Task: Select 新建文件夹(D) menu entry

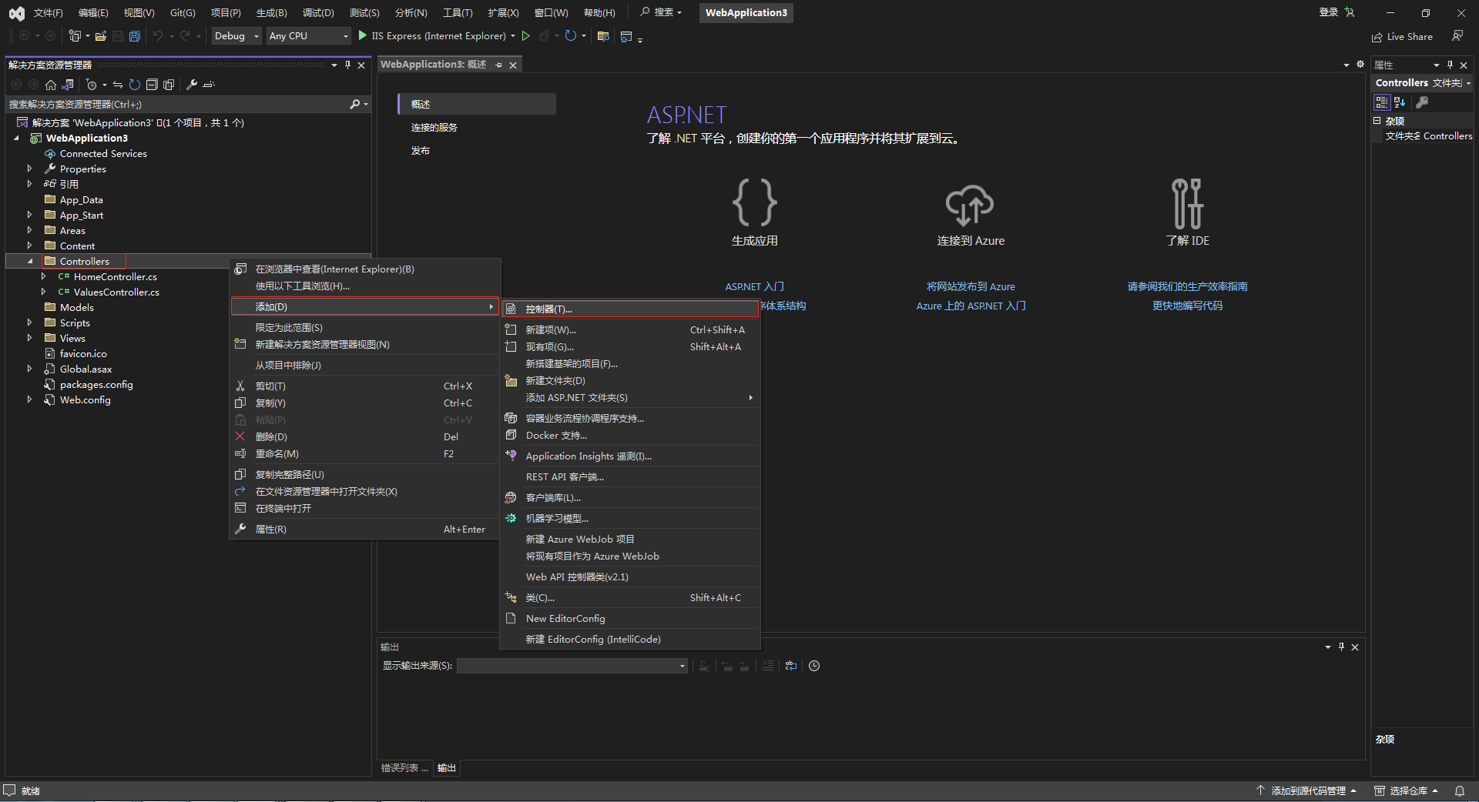Action: click(630, 380)
